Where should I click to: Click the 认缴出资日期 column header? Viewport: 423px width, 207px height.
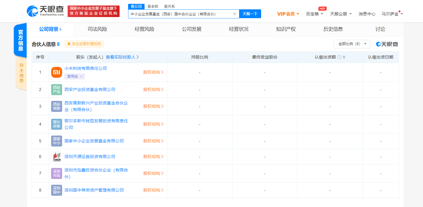point(381,57)
